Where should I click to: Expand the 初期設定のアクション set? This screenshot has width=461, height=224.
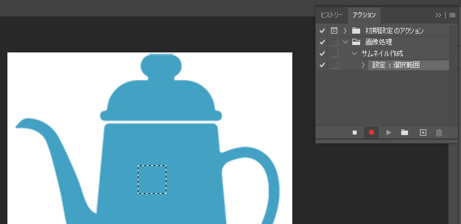[x=345, y=31]
